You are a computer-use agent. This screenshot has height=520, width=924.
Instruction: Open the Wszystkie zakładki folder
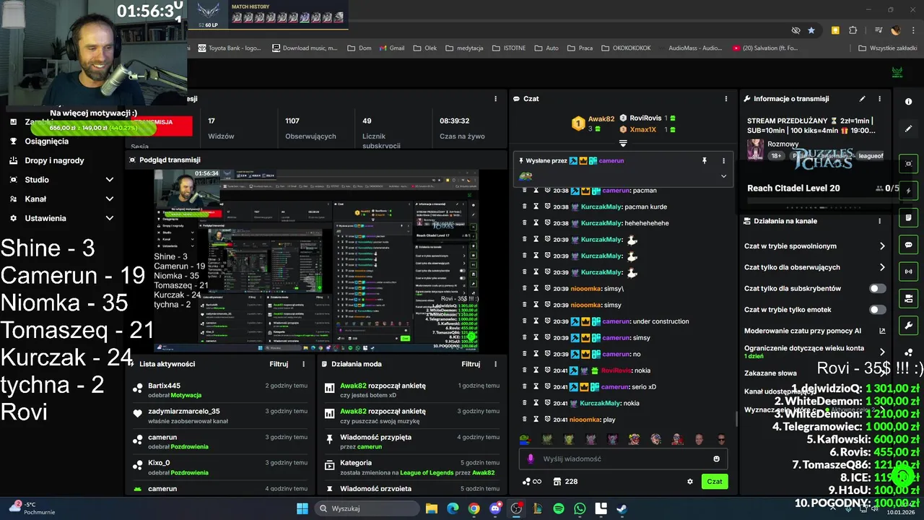tap(888, 48)
